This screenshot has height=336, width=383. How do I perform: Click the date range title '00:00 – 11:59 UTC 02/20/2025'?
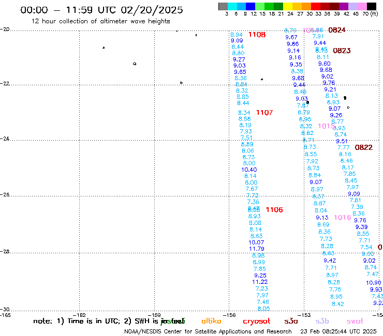(x=101, y=10)
